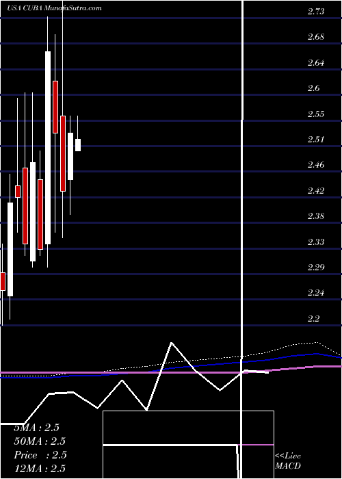Click the tallest white candlestick body
This screenshot has width=342, height=479.
tap(48, 148)
